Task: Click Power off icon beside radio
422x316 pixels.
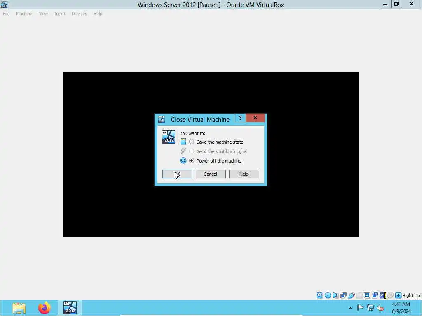Action: [x=183, y=160]
